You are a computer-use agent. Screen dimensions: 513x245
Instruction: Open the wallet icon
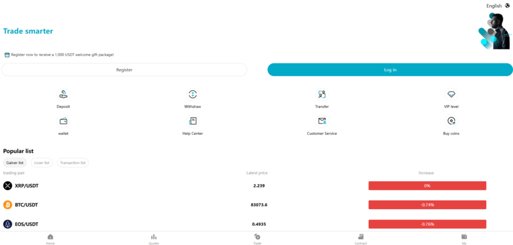(x=63, y=122)
